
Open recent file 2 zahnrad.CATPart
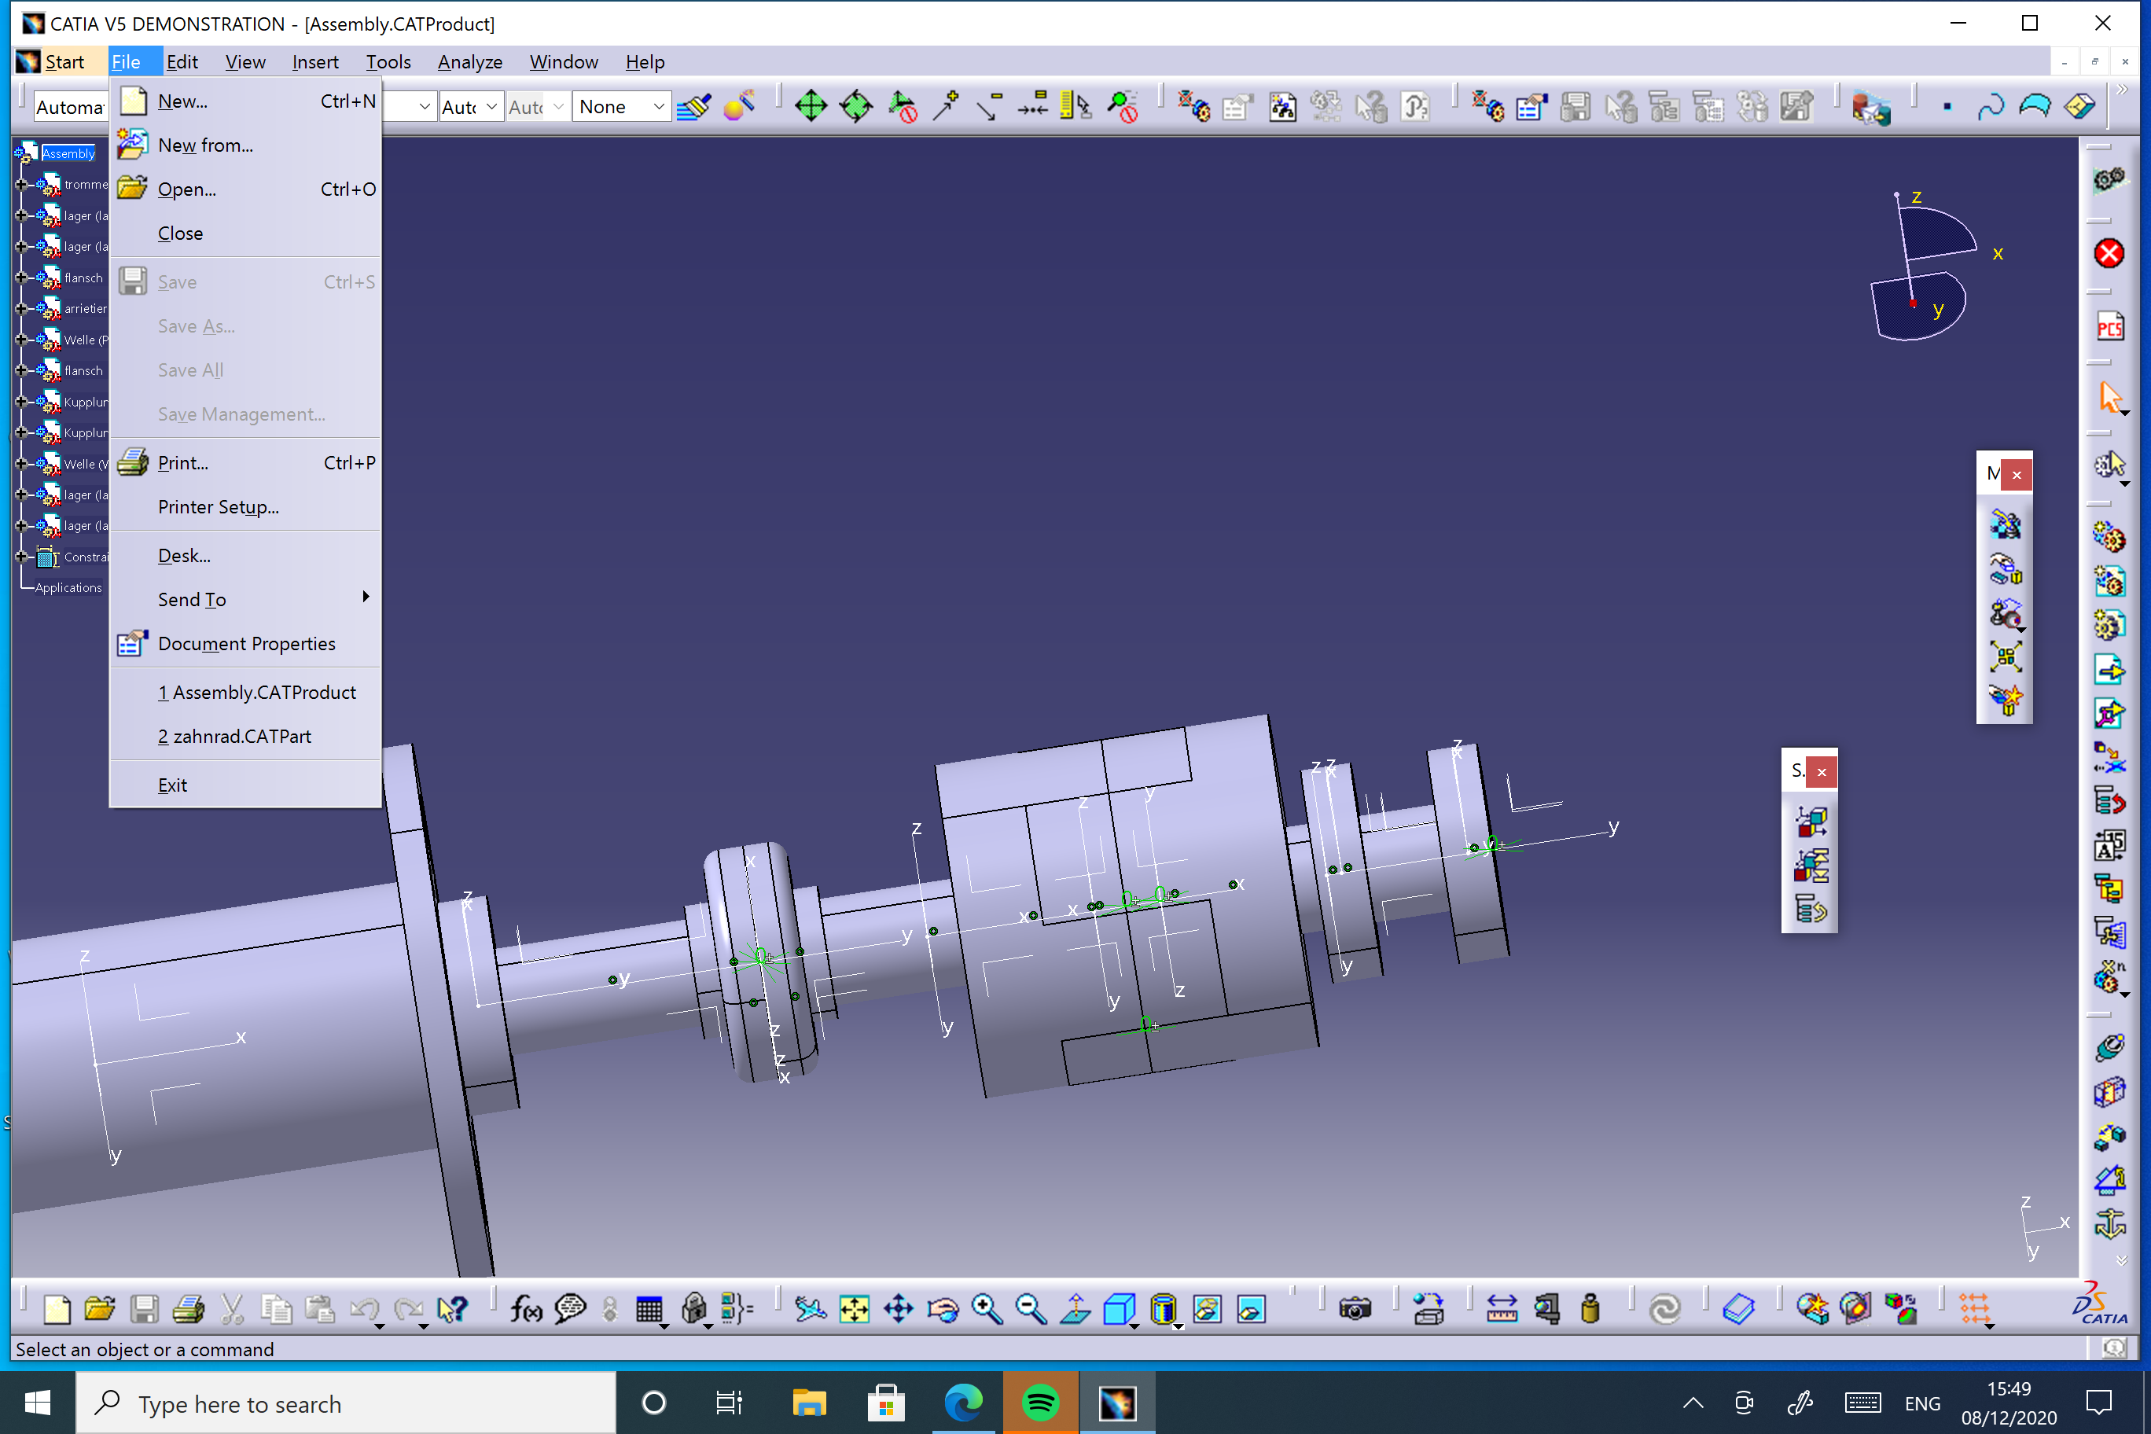[245, 736]
